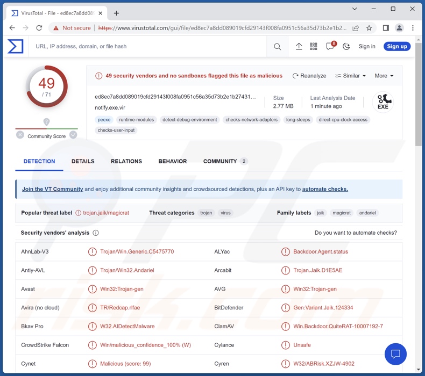
Task: Click the peexe tag
Action: click(x=104, y=120)
